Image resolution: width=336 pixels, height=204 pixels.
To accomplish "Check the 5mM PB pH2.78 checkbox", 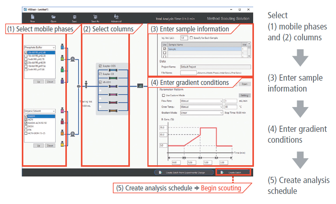I will (x=26, y=59).
